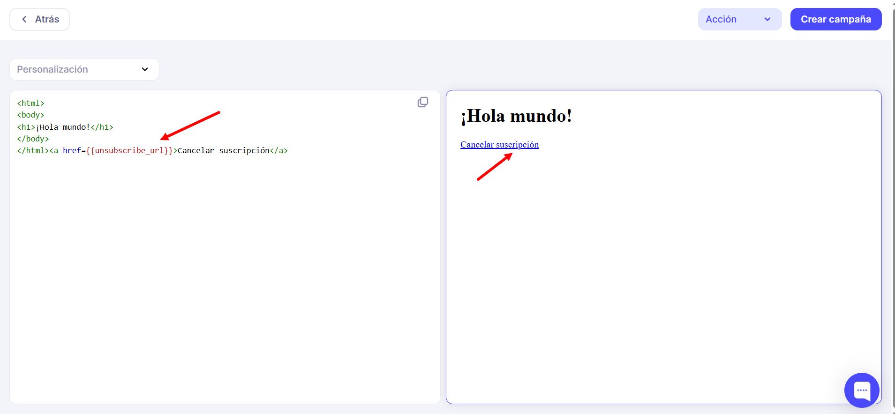Click the closing </html> tag in editor
895x414 pixels.
pyautogui.click(x=33, y=150)
